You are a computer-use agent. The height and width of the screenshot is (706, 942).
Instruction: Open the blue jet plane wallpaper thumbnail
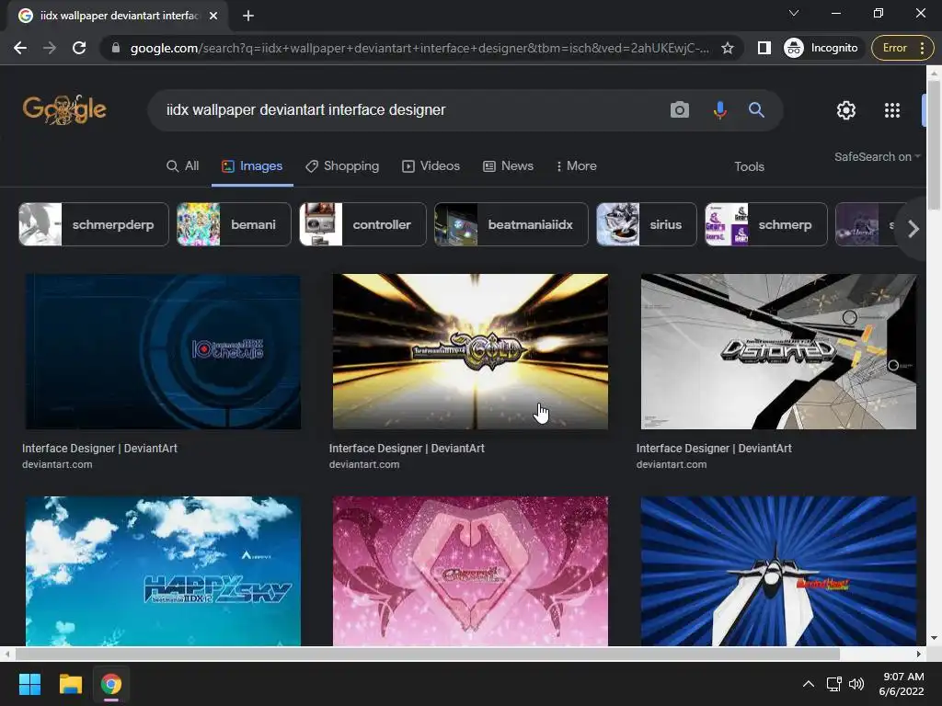tap(778, 571)
